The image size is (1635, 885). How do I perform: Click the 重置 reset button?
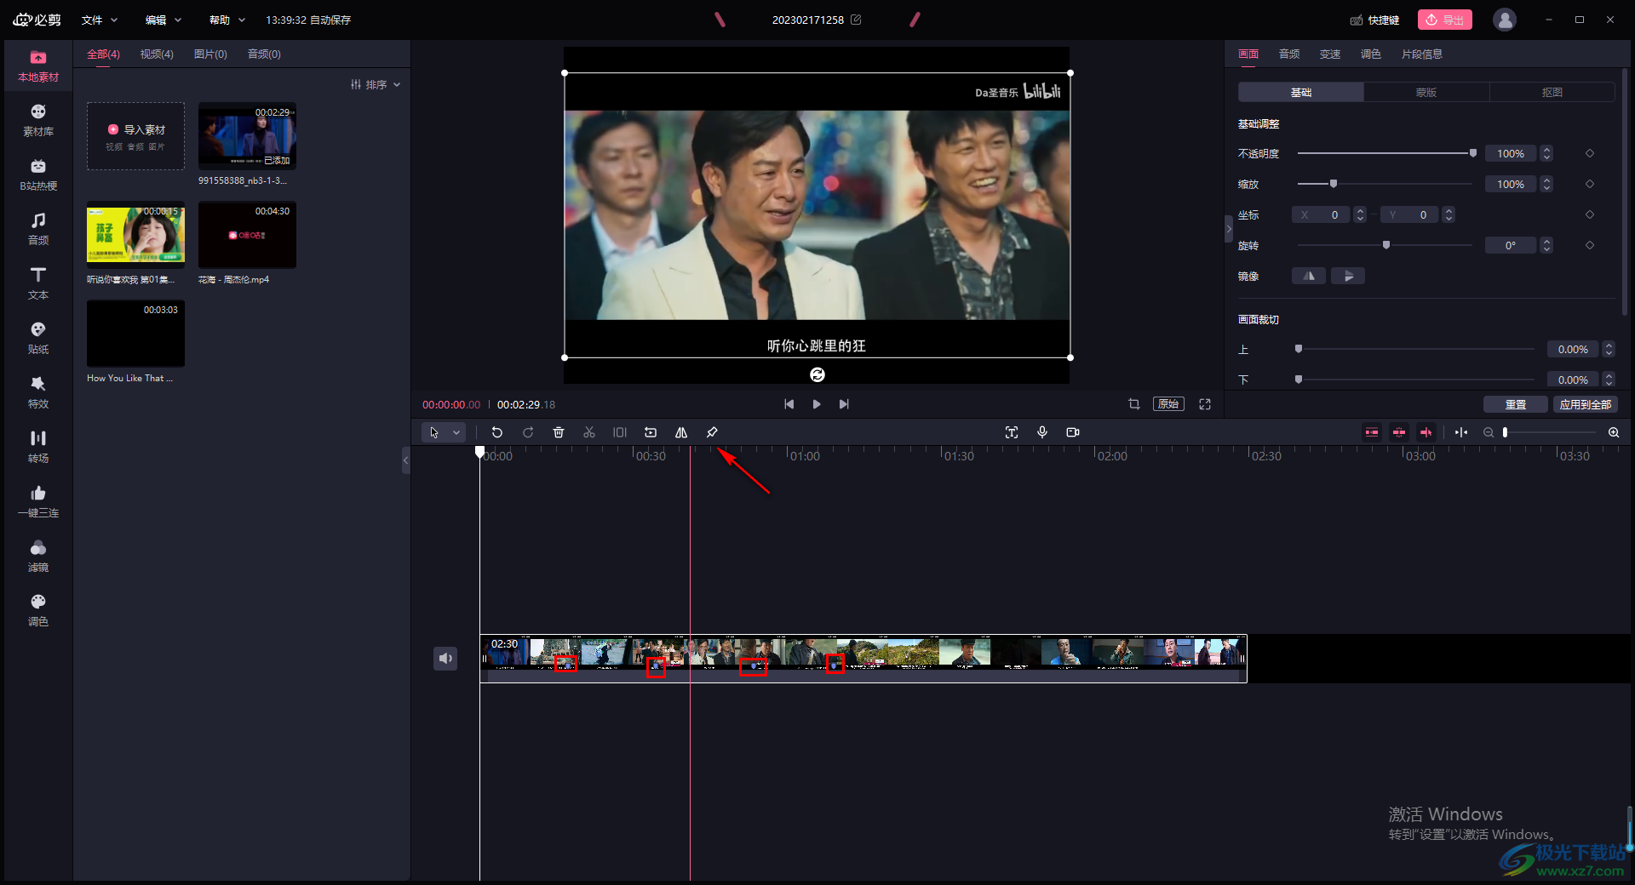point(1516,404)
